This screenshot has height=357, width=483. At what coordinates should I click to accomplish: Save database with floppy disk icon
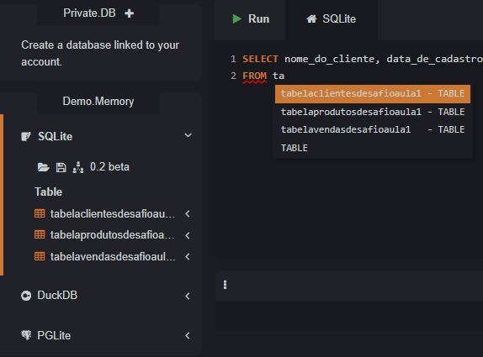tap(61, 167)
